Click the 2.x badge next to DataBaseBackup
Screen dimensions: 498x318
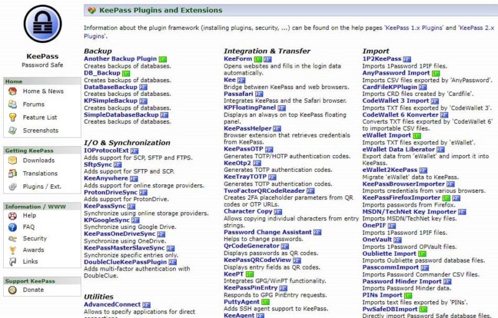click(x=143, y=87)
